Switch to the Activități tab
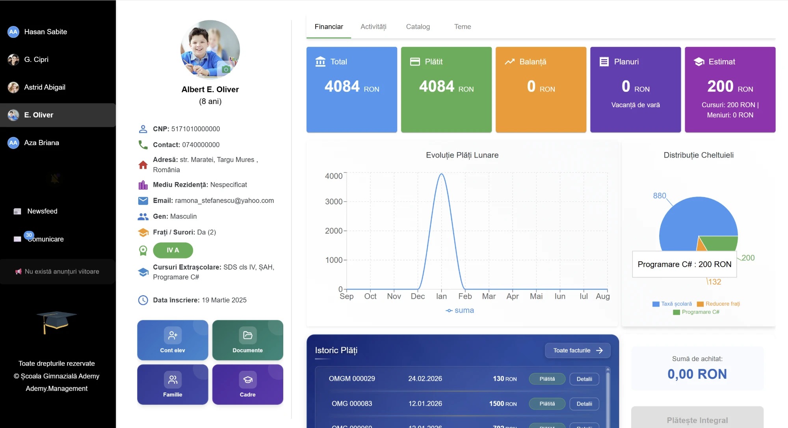This screenshot has width=788, height=428. (x=373, y=27)
